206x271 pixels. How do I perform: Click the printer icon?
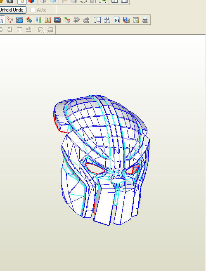(x=145, y=20)
